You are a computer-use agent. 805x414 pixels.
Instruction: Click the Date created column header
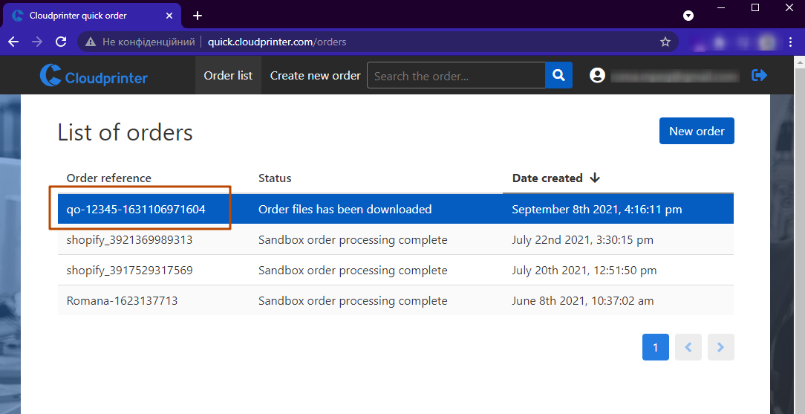pos(547,178)
